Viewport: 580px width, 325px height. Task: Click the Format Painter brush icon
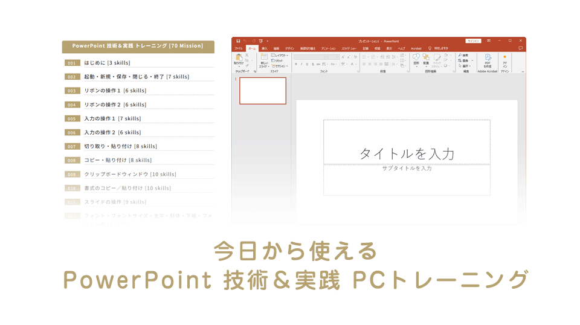[x=246, y=65]
